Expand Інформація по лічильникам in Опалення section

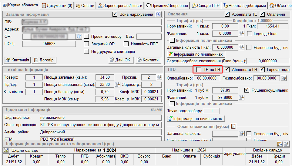point(172,40)
